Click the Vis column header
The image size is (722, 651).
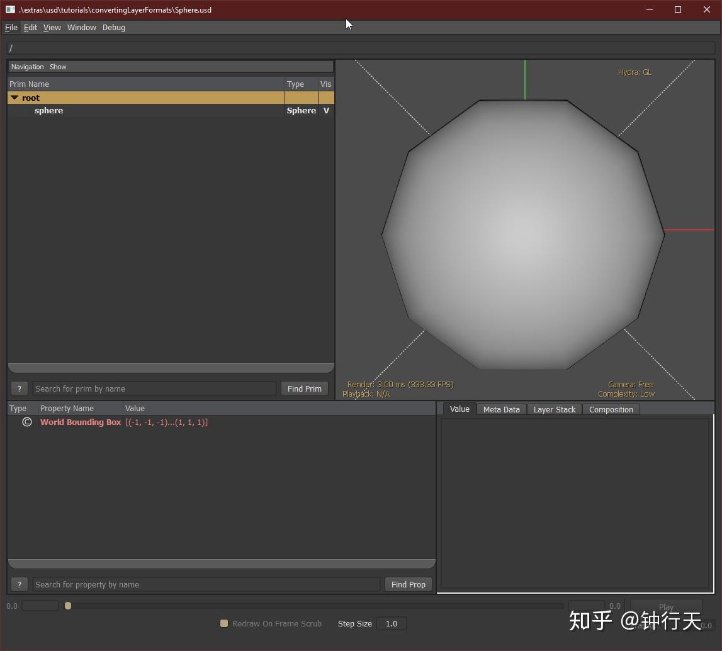click(325, 84)
